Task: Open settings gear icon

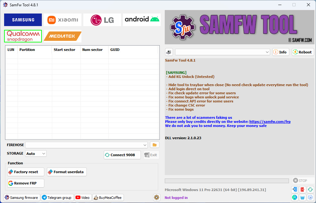Action: pos(157,198)
